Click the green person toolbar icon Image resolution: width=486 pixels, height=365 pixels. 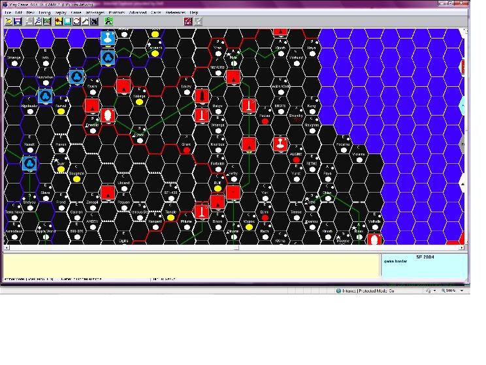tap(108, 21)
